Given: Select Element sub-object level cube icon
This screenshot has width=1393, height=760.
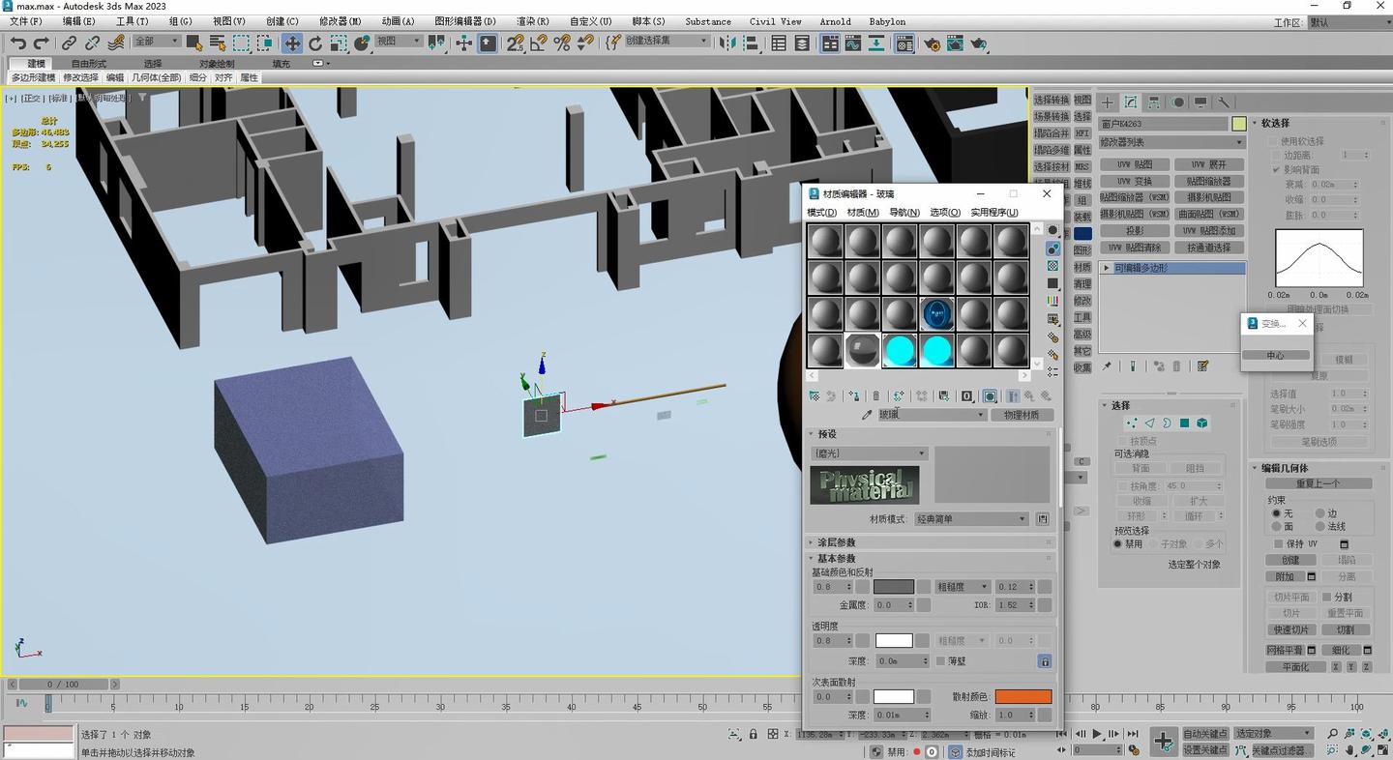Looking at the screenshot, I should pyautogui.click(x=1201, y=423).
